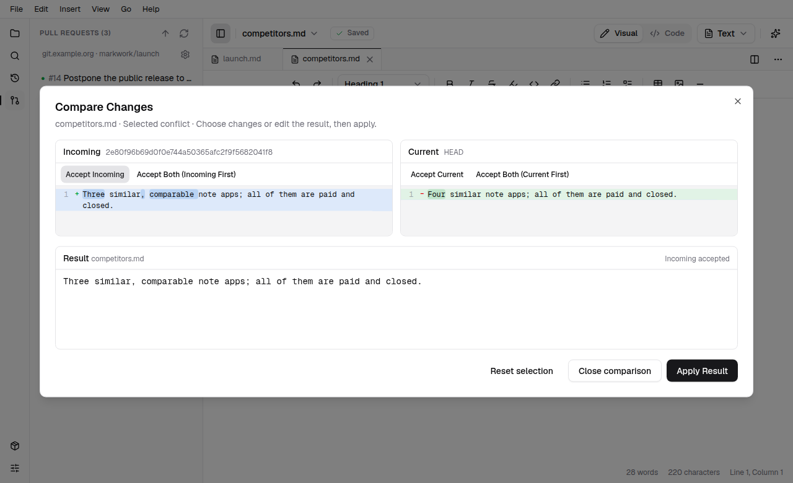Open the File menu
This screenshot has height=483, width=793.
click(x=17, y=9)
